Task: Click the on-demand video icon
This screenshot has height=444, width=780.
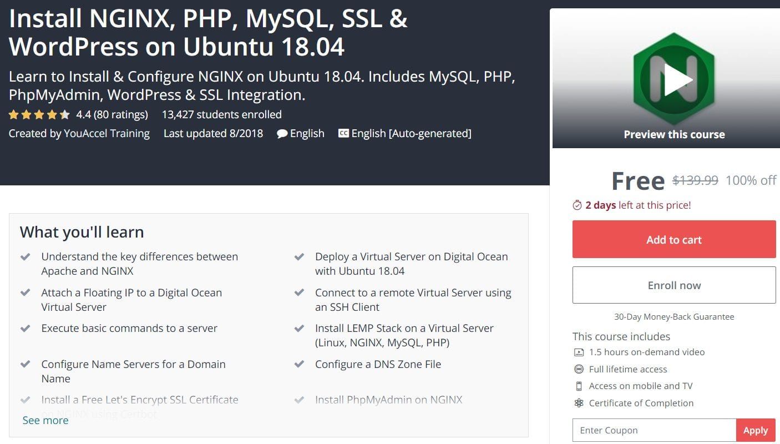Action: click(579, 352)
